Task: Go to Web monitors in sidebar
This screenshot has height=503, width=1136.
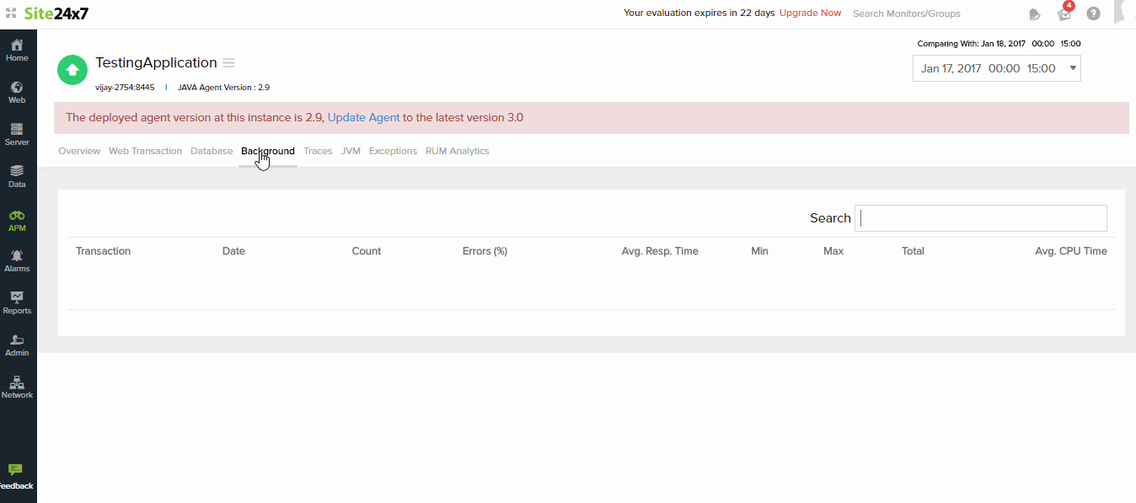Action: [17, 92]
